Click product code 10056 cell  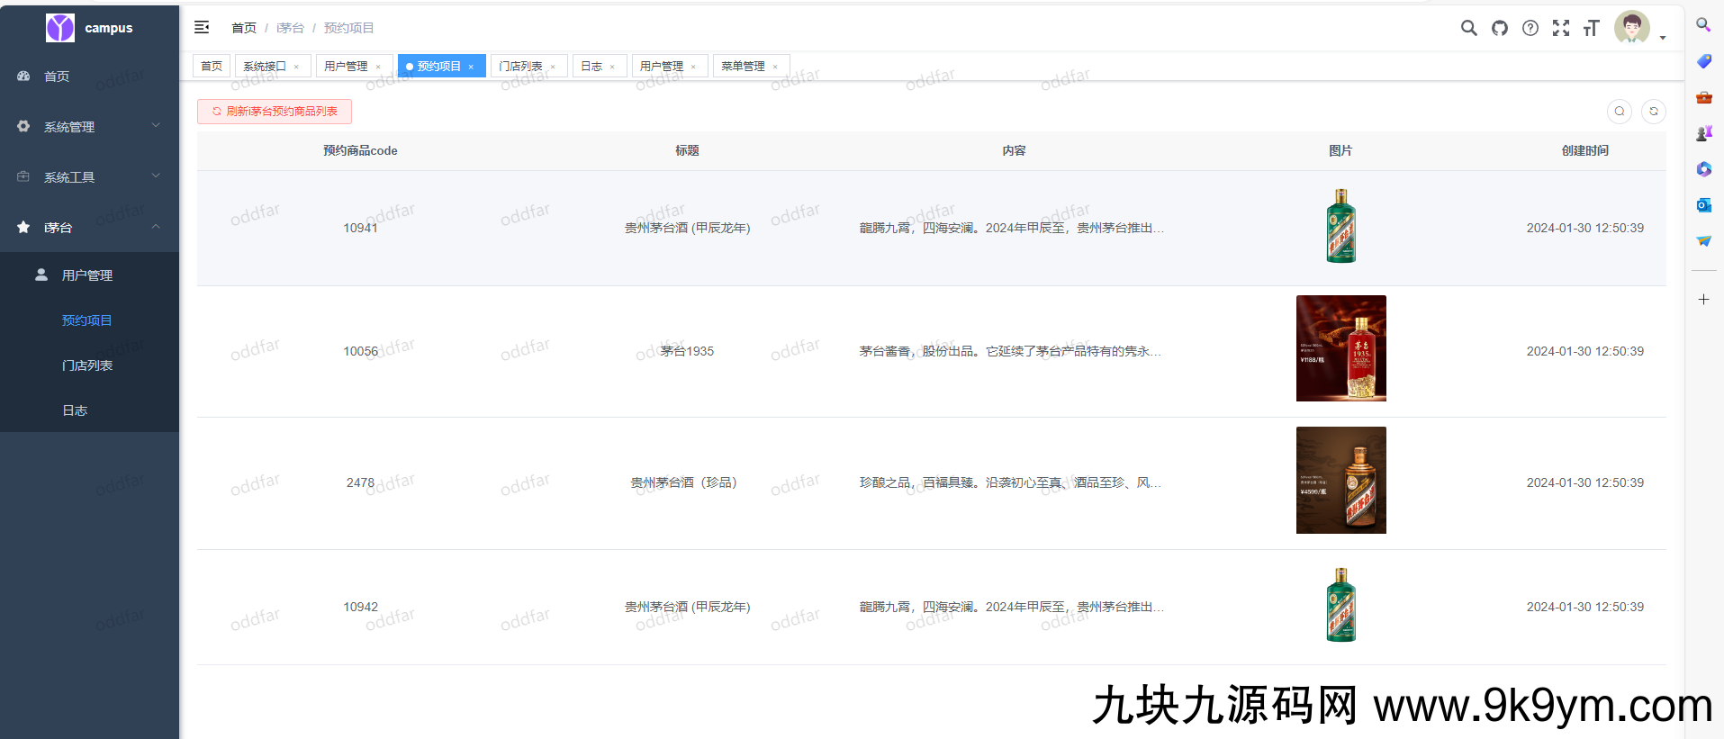(x=360, y=351)
